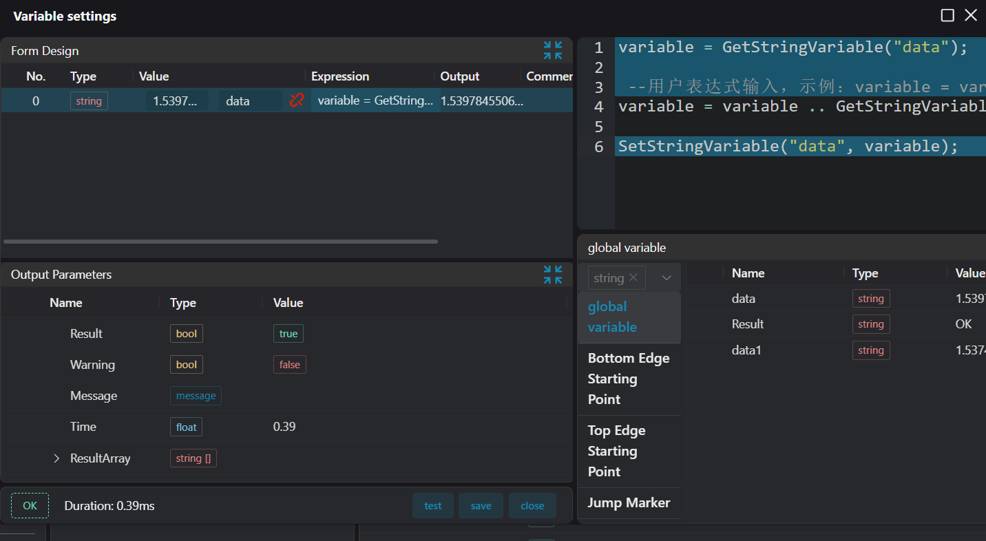Close the Variable settings window
The width and height of the screenshot is (986, 541).
pyautogui.click(x=971, y=15)
